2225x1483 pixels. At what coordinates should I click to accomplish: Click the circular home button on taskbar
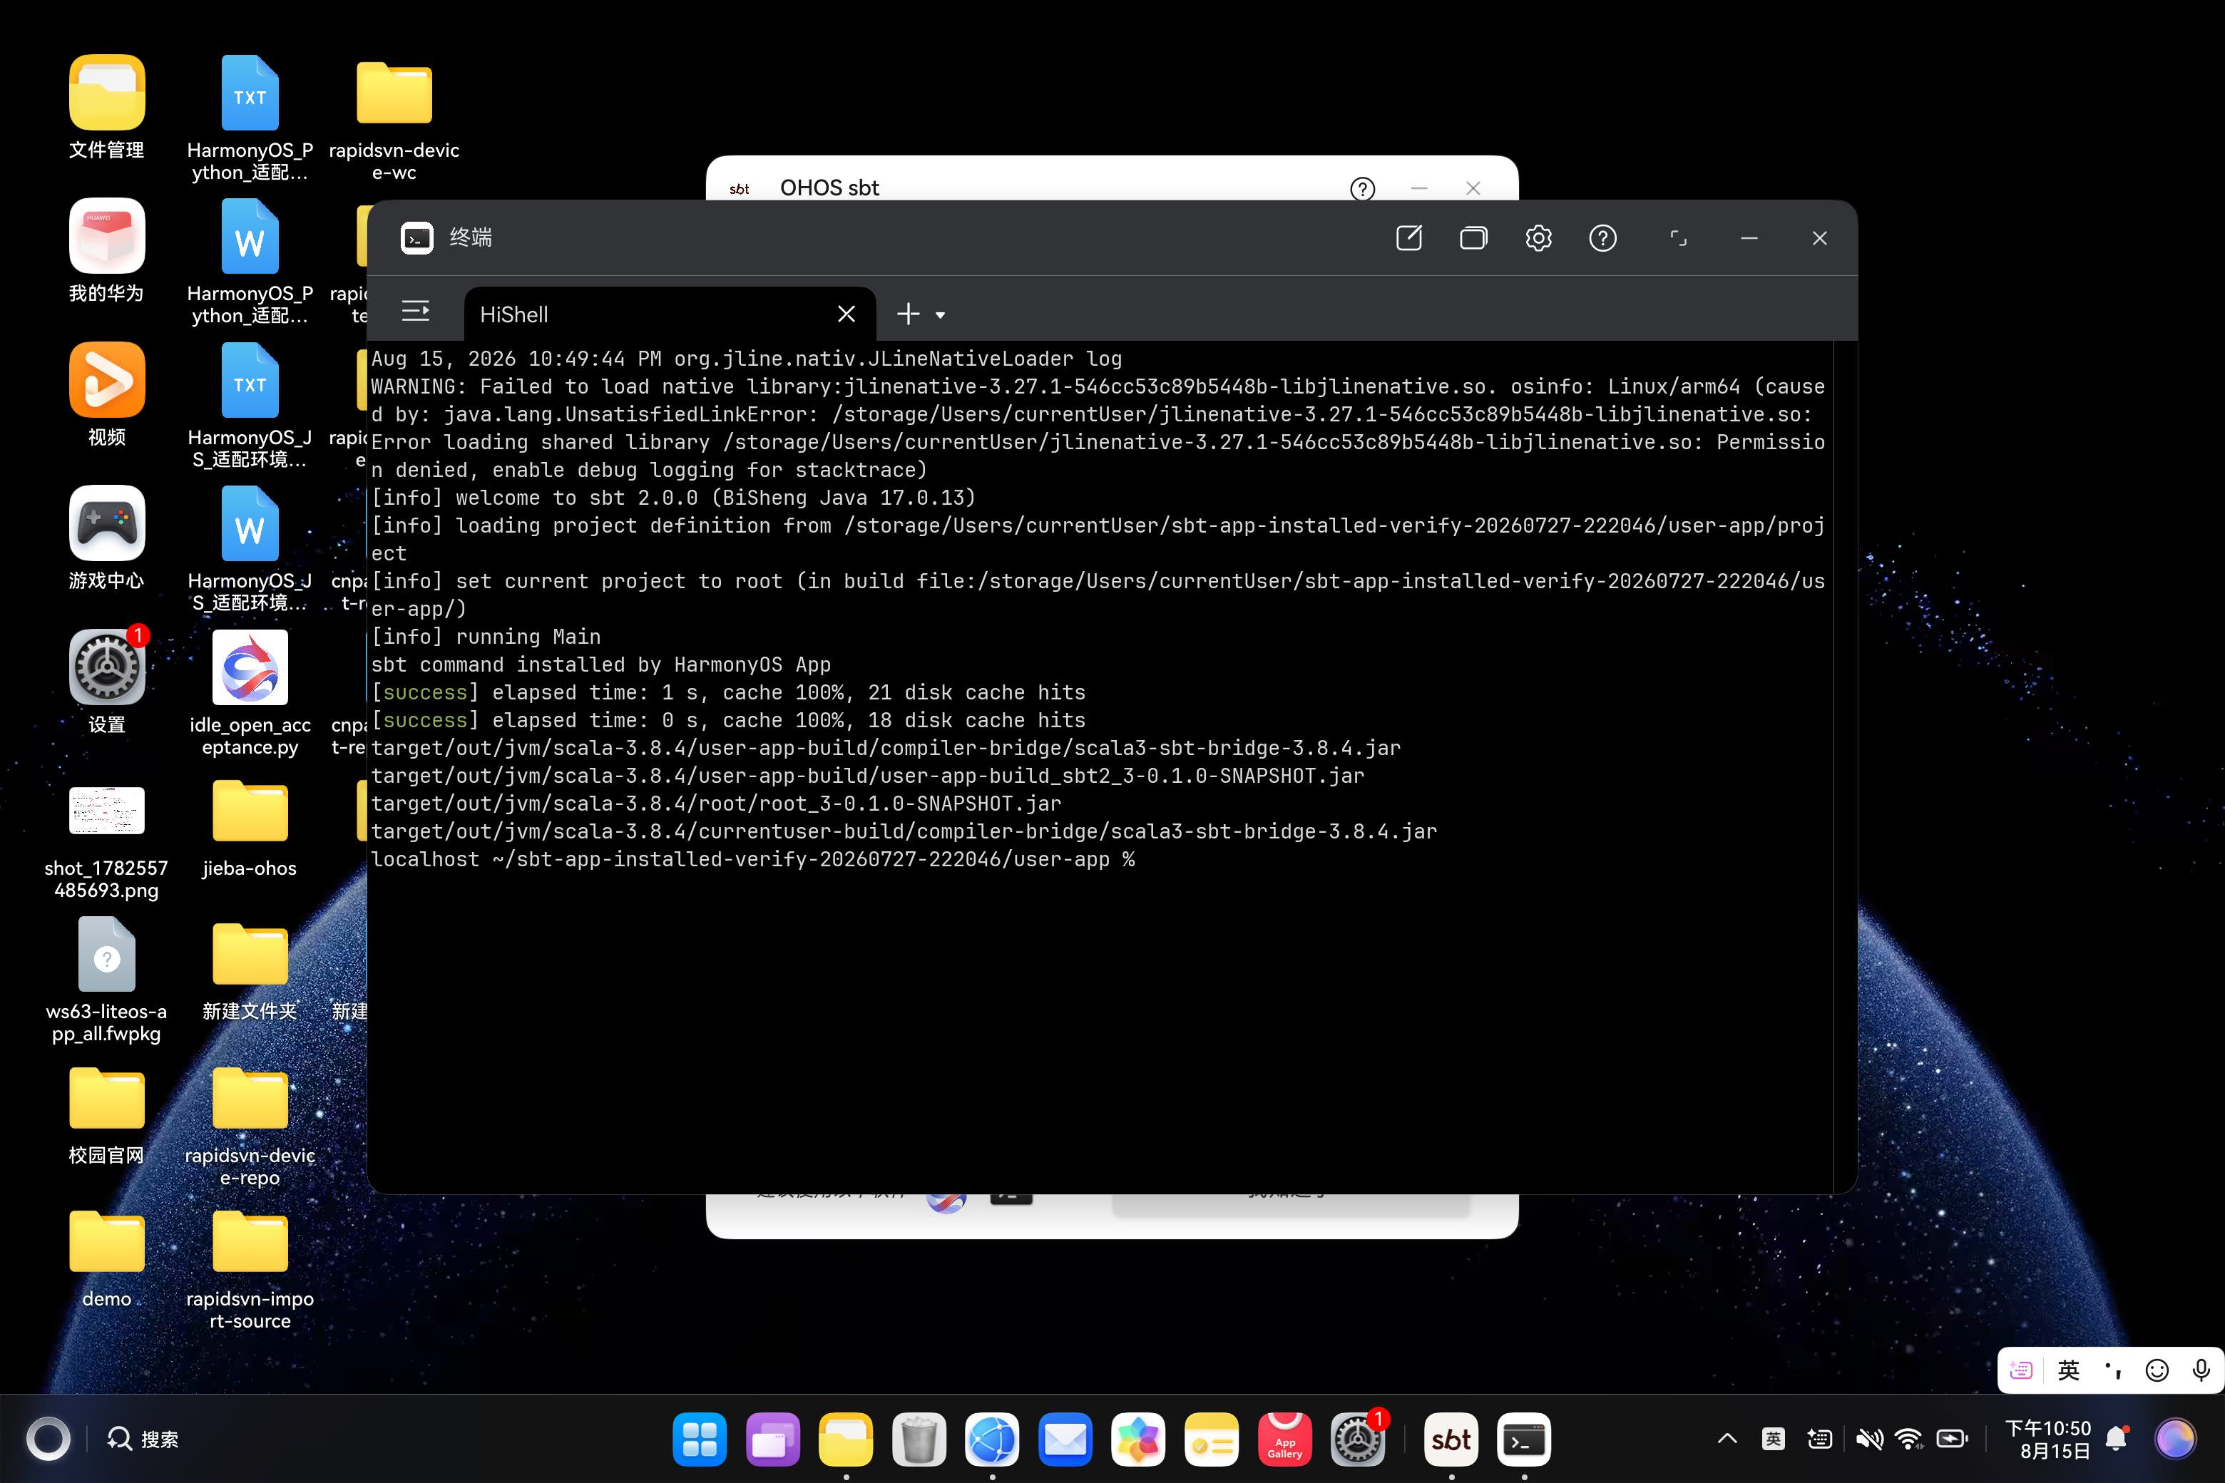(48, 1439)
